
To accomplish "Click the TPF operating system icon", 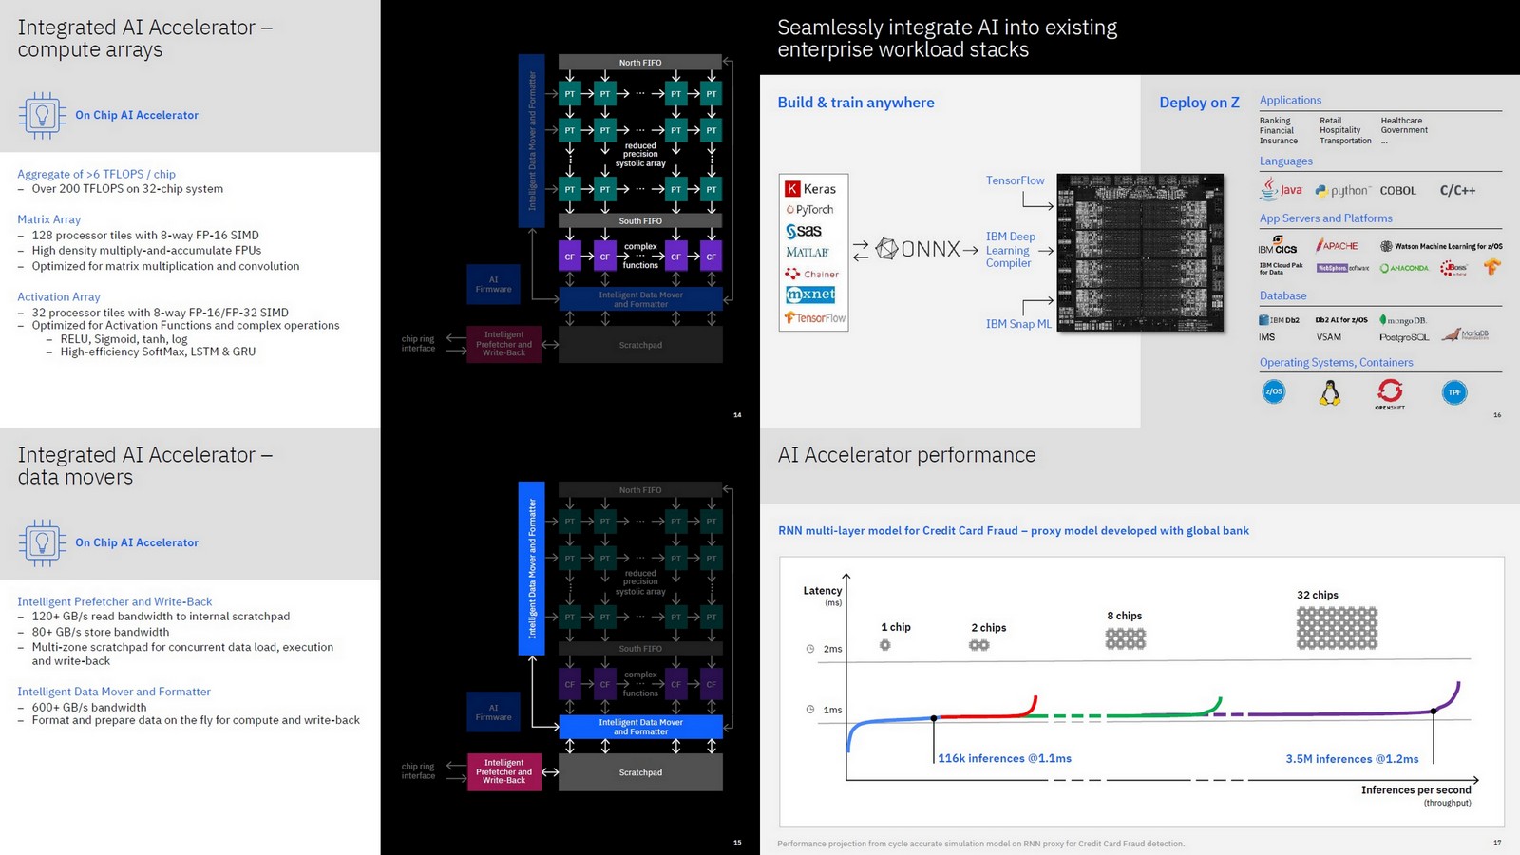I will [x=1453, y=391].
